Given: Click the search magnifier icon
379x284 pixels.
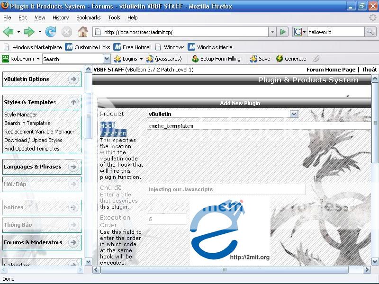Looking at the screenshot, I should click(x=370, y=32).
